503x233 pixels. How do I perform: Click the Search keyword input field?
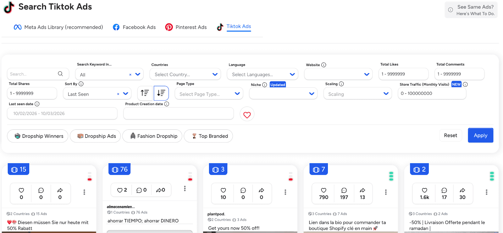click(38, 74)
